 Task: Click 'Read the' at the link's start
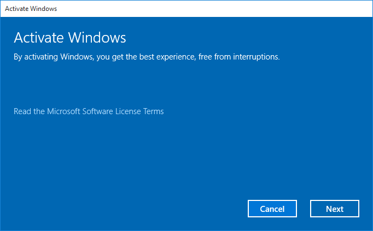coord(29,111)
